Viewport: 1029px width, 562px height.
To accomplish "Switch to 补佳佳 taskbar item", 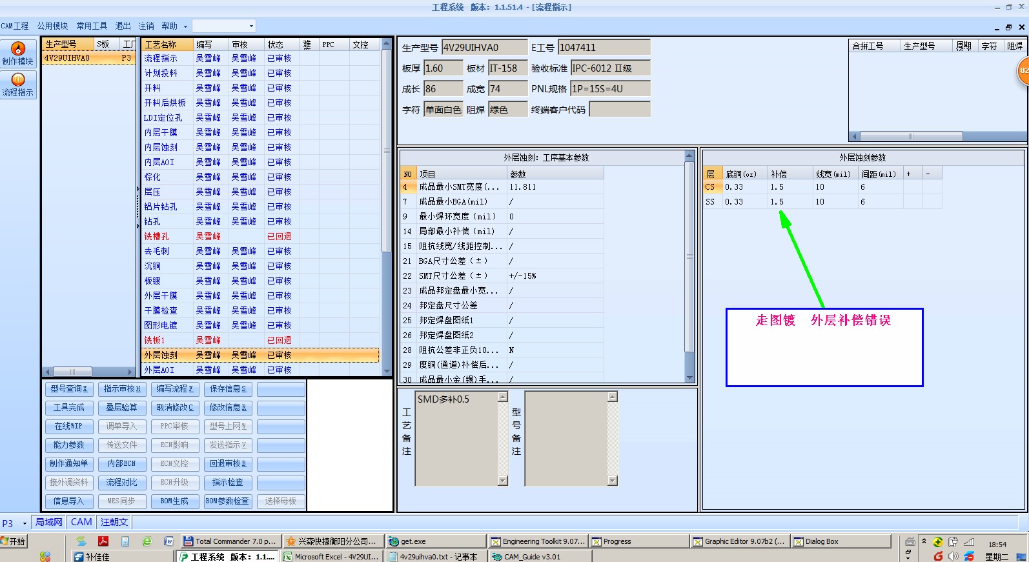I will pos(122,556).
